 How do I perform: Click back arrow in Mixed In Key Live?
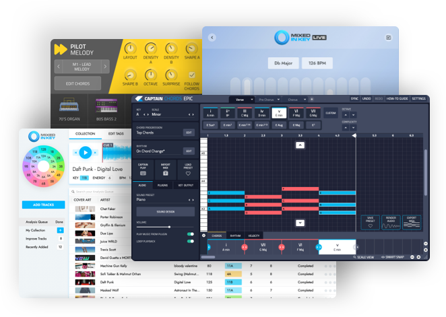click(x=212, y=38)
